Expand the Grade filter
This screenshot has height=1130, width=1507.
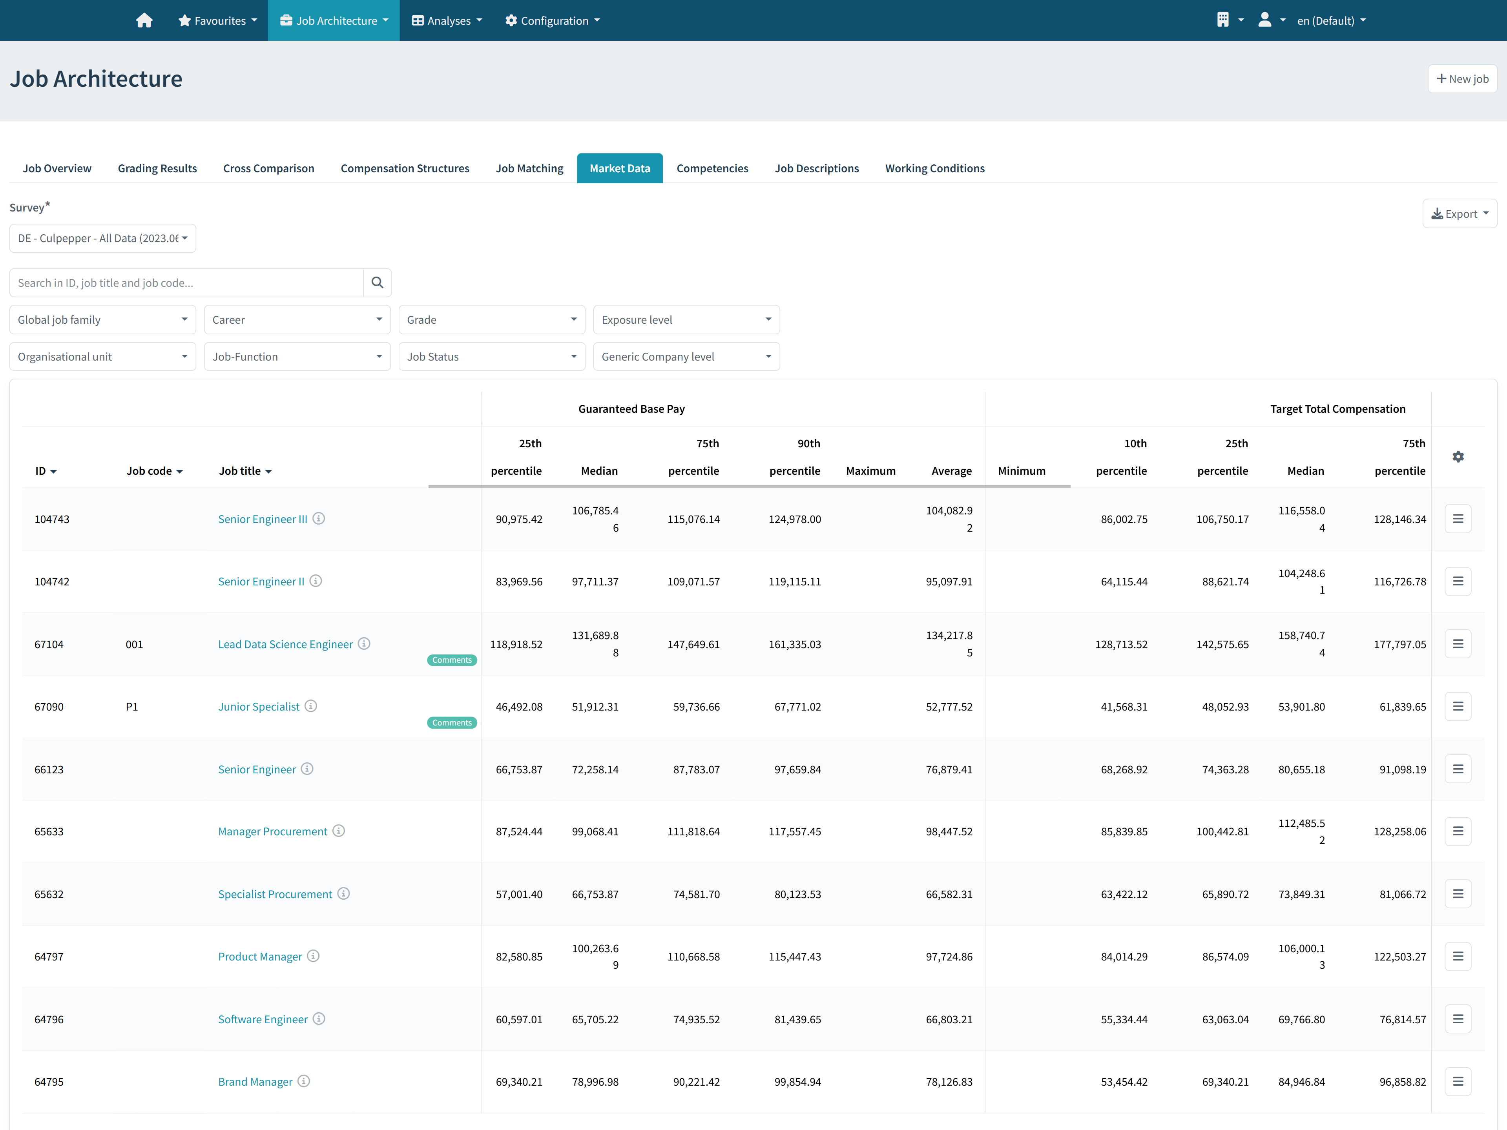(492, 320)
